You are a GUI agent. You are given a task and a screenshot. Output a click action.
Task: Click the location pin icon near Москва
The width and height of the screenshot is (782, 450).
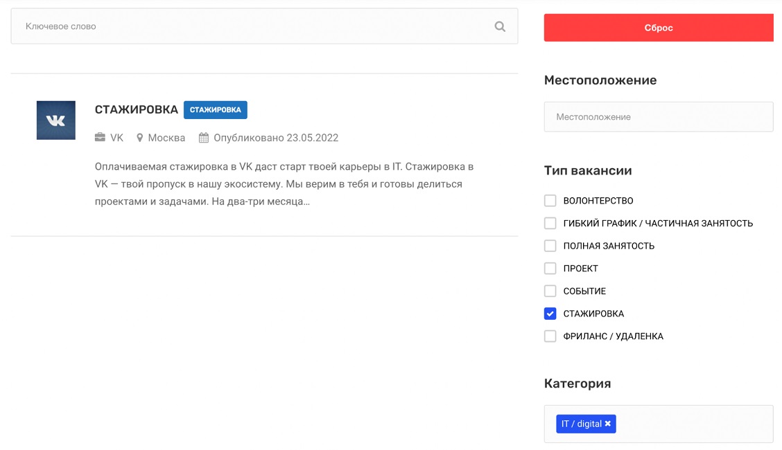[139, 137]
